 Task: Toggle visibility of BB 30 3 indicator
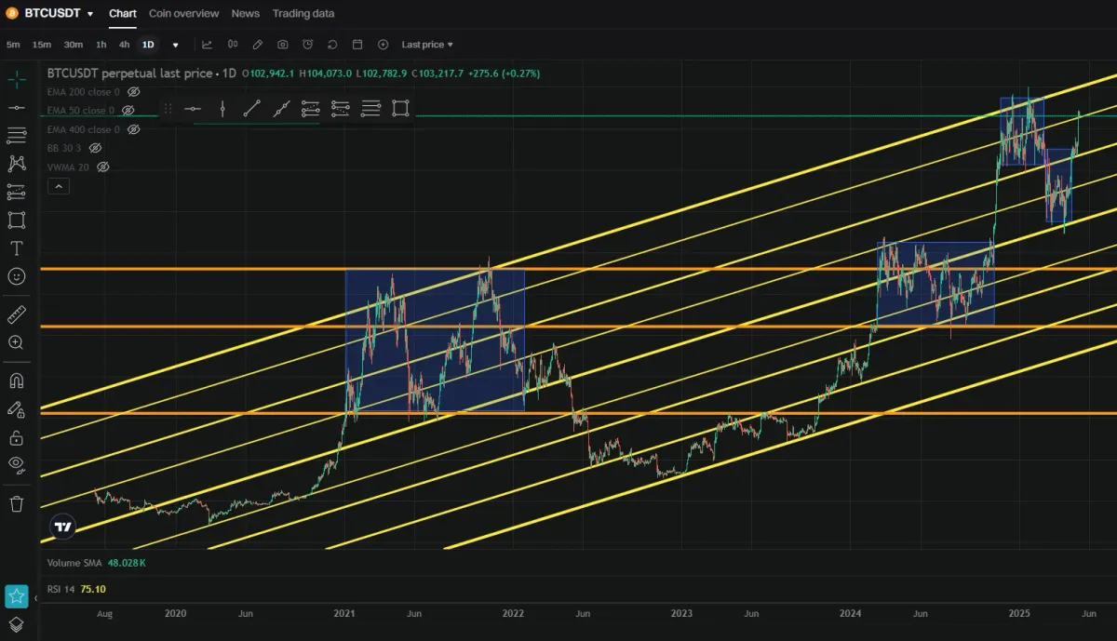[x=95, y=148]
